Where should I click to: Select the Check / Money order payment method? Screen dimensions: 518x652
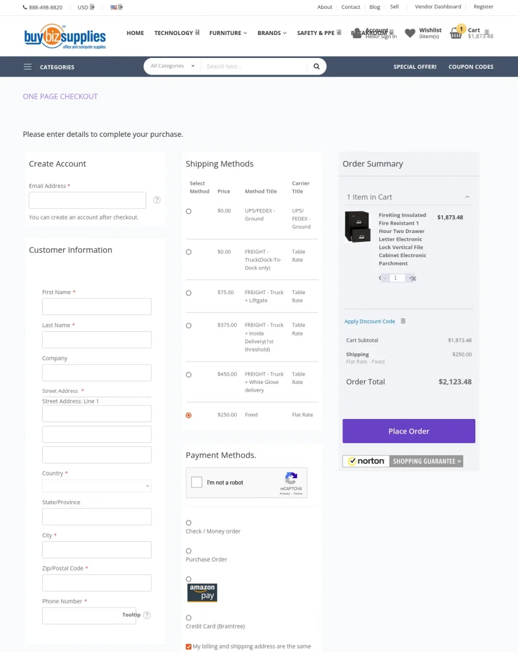click(188, 521)
